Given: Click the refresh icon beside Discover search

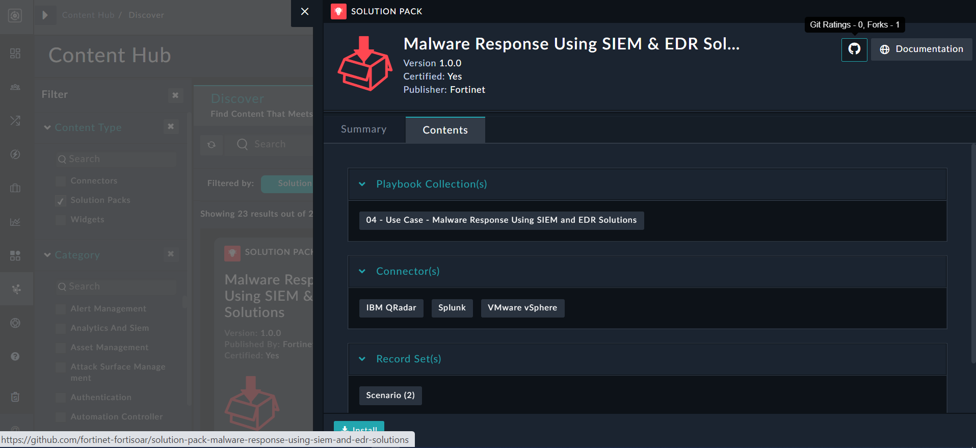Looking at the screenshot, I should [212, 145].
